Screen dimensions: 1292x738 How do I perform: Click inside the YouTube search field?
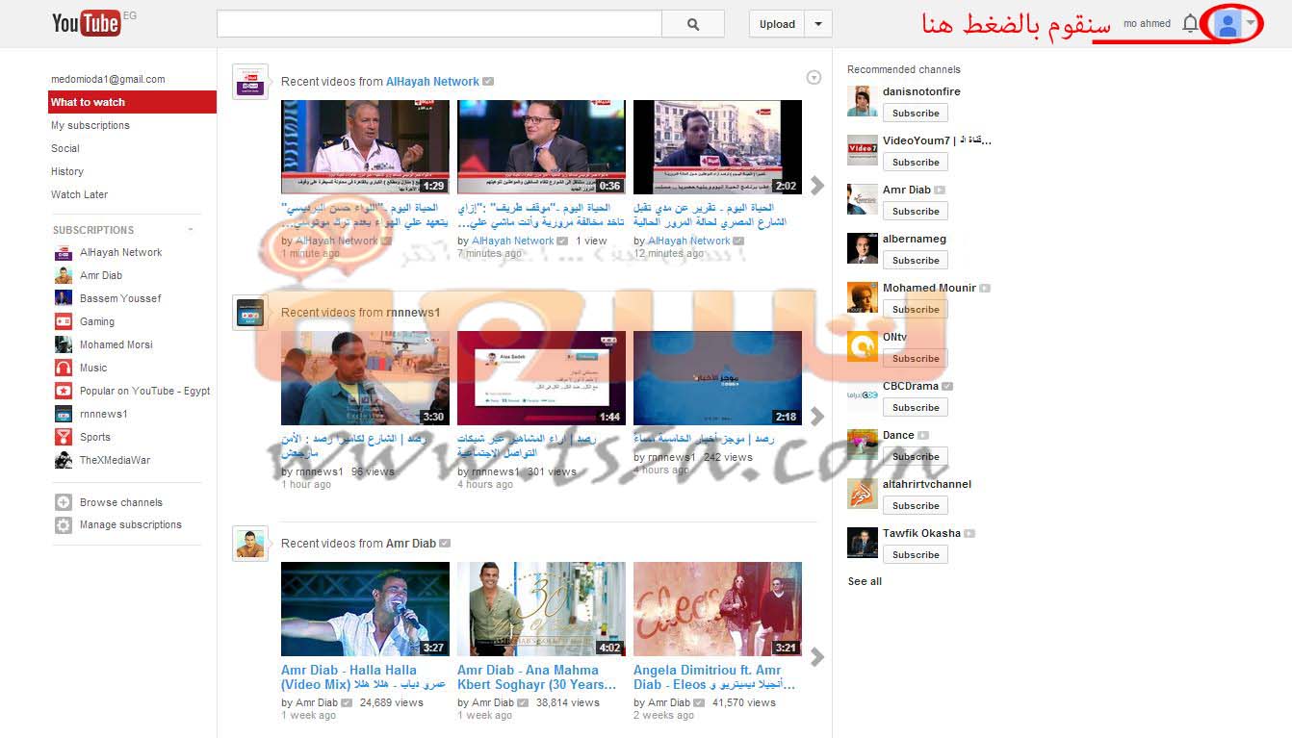coord(439,24)
